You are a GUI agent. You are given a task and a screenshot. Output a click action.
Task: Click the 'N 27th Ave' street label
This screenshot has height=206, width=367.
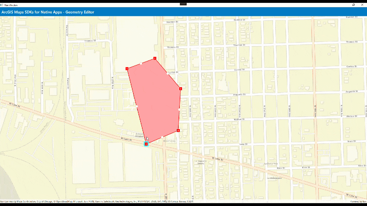[112, 83]
